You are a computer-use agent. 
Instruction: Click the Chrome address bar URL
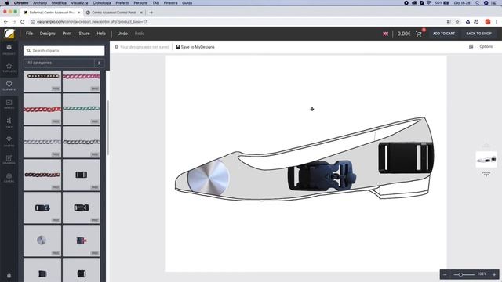click(x=92, y=22)
